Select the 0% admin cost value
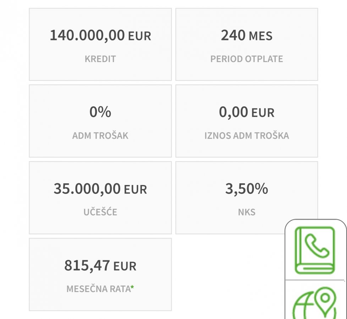 click(x=100, y=112)
